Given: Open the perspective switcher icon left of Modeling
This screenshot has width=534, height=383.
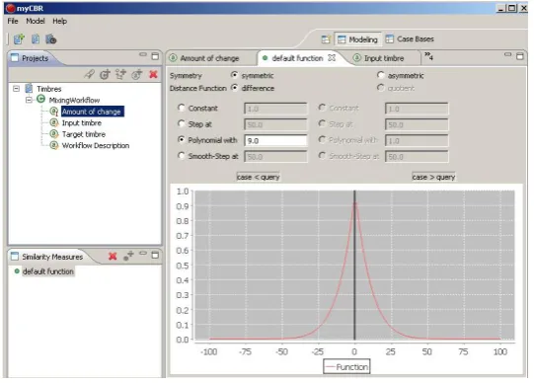Looking at the screenshot, I should click(326, 39).
